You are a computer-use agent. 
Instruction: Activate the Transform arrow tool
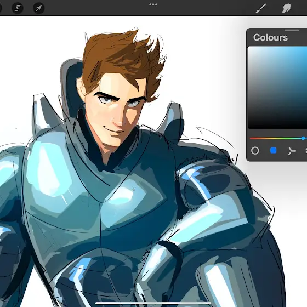tap(39, 8)
